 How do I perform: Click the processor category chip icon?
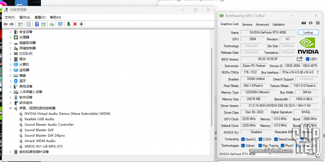pos(16,37)
